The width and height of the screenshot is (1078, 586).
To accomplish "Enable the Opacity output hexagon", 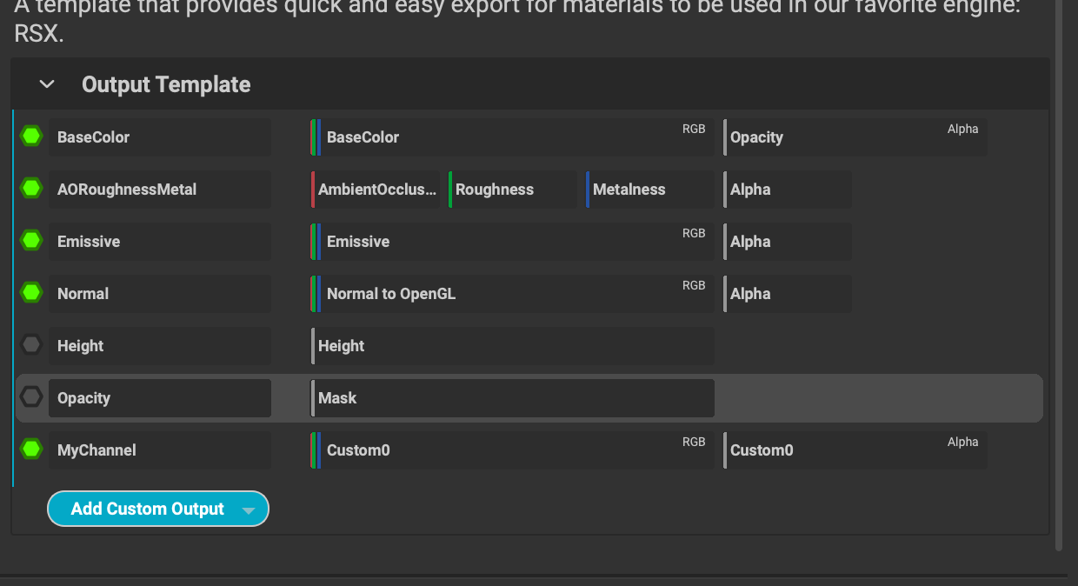I will pyautogui.click(x=32, y=397).
